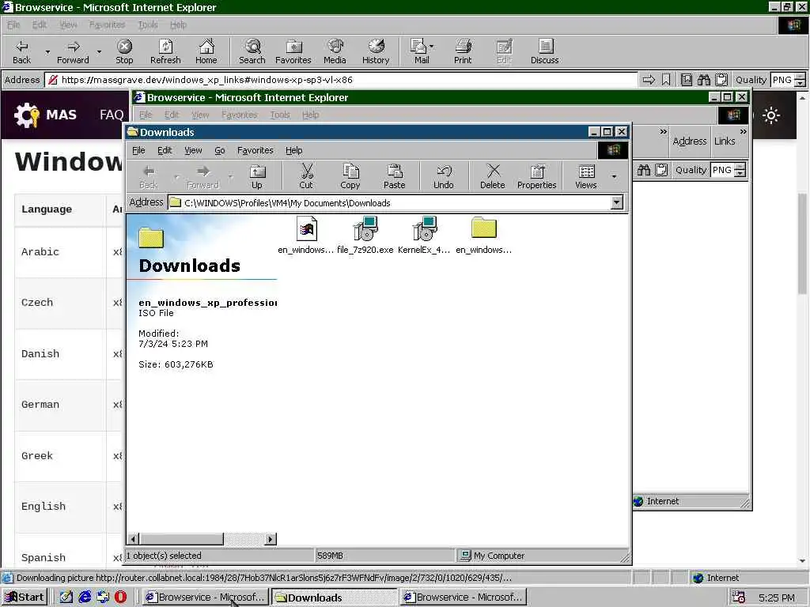
Task: Click the MAS logo link
Action: tap(45, 115)
